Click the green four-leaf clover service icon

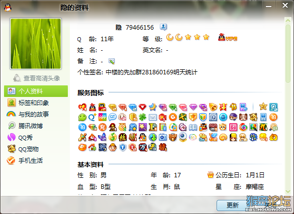(x=143, y=118)
